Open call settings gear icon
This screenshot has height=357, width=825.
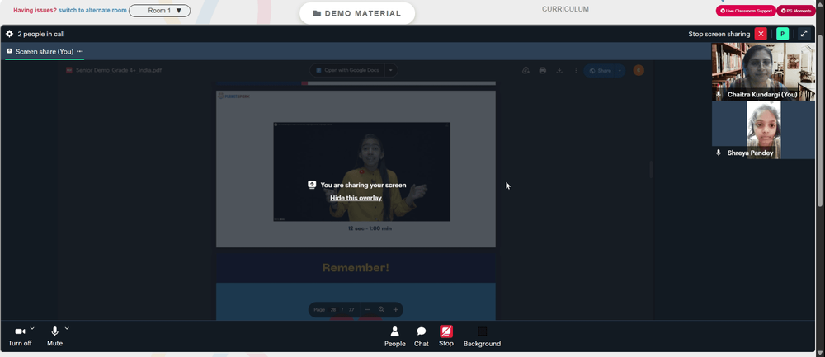(9, 34)
